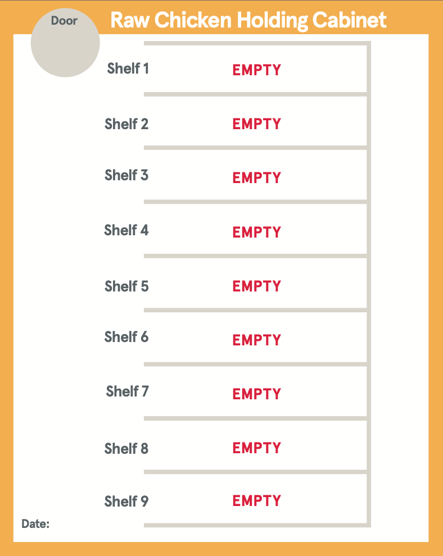Toggle the EMPTY status on Shelf 3
Image resolution: width=443 pixels, height=556 pixels.
(257, 178)
